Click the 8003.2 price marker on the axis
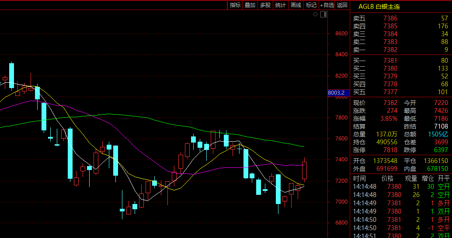The width and height of the screenshot is (452, 238). [339, 93]
